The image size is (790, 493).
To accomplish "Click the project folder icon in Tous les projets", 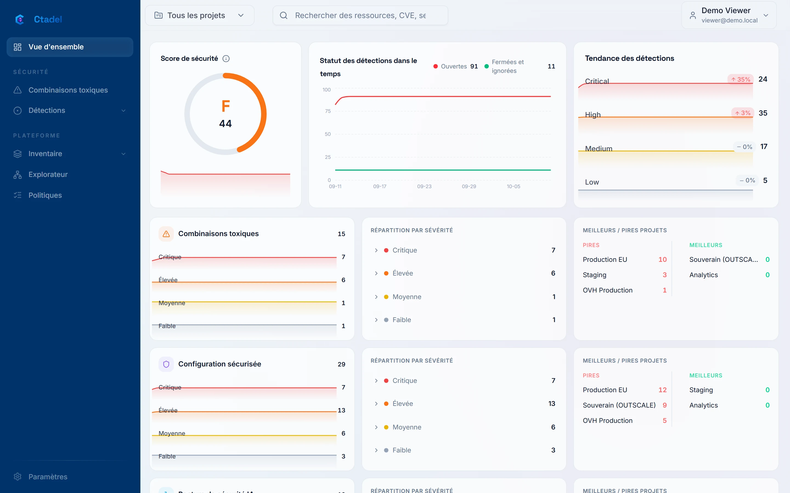I will [159, 15].
